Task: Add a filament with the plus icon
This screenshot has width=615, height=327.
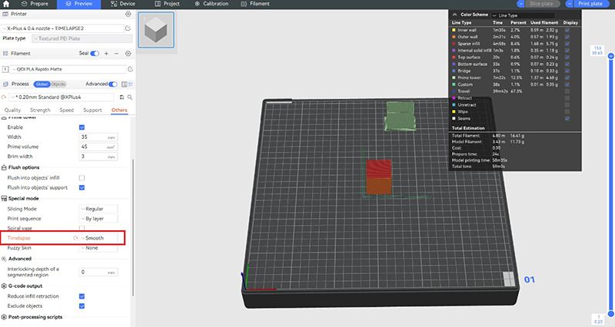Action: coord(106,54)
